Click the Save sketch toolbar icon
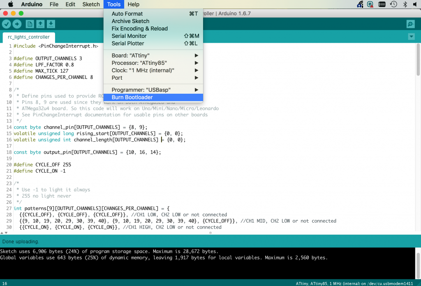The height and width of the screenshot is (286, 421). 51,24
